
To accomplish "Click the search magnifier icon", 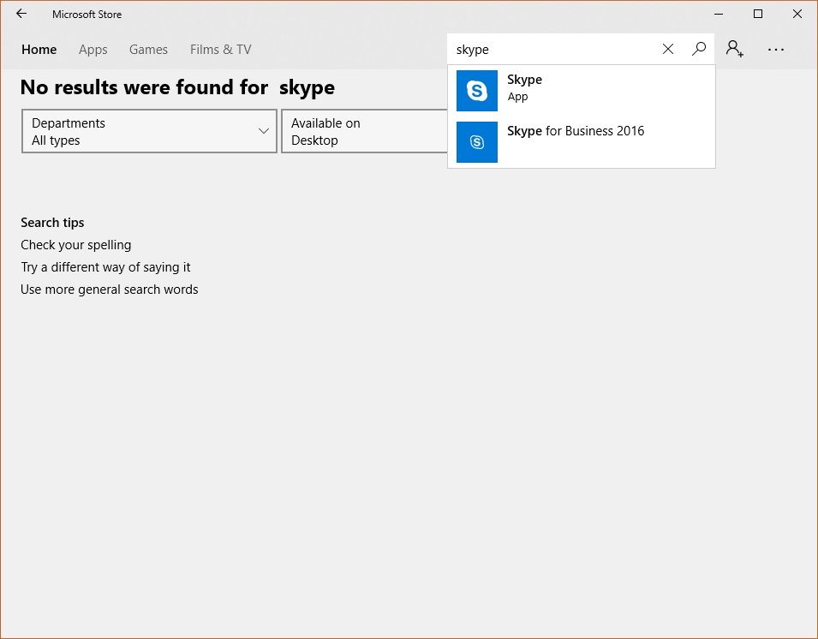I will [698, 49].
